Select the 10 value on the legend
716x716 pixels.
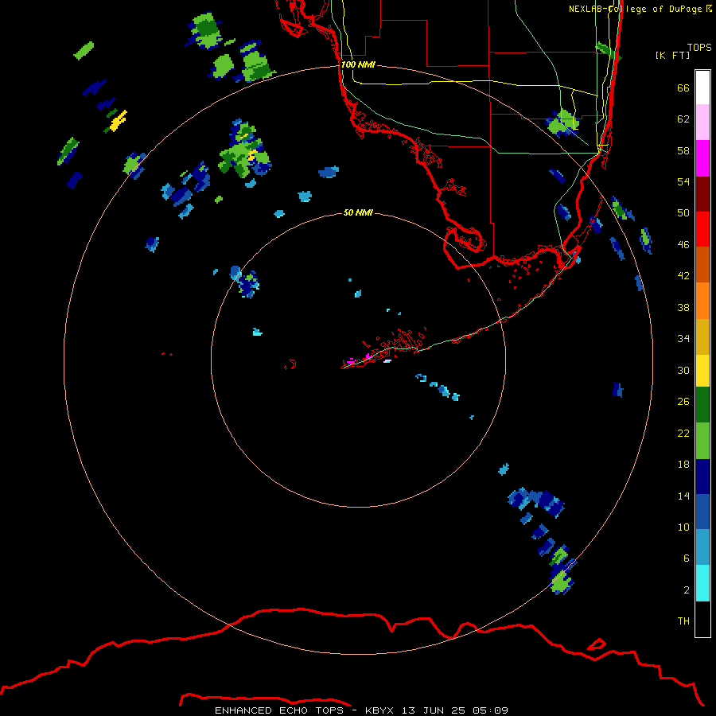tap(683, 527)
